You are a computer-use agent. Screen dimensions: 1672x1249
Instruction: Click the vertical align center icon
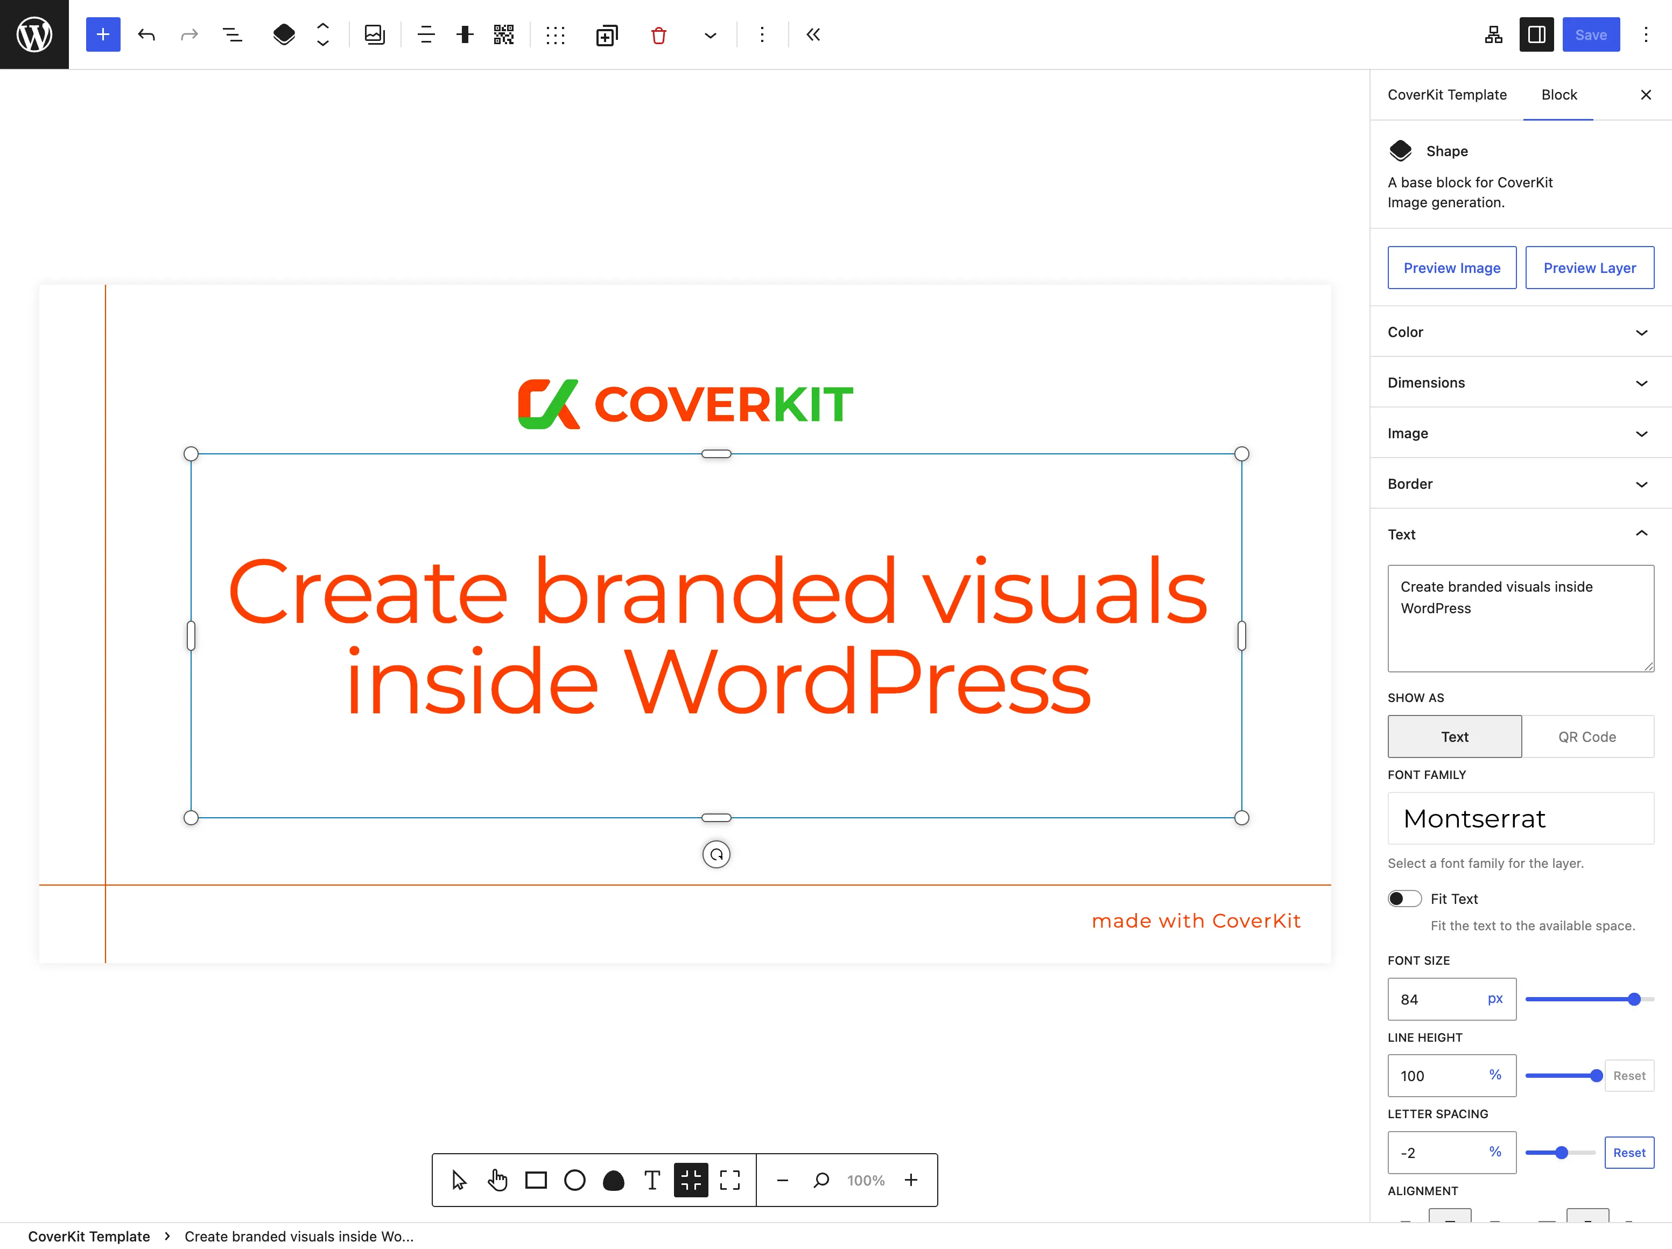465,35
